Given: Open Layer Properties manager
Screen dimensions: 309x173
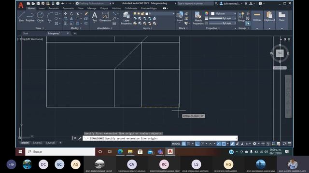Looking at the screenshot, I should (x=126, y=18).
